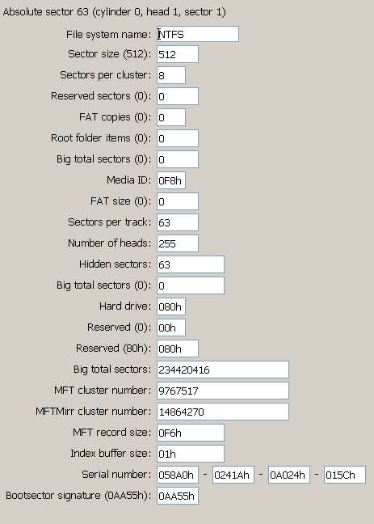Click the Reserved (80h) field

[178, 349]
